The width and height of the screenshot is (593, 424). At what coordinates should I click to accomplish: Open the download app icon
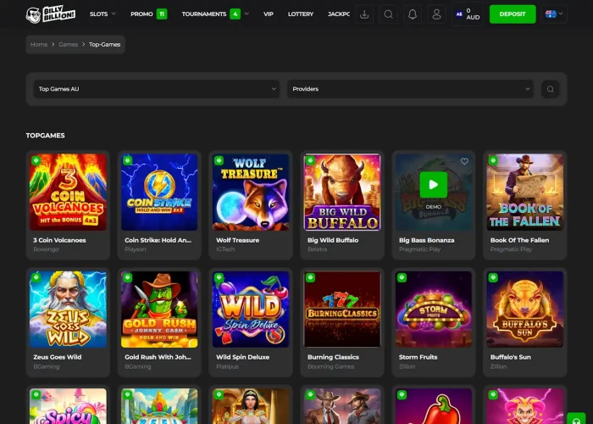point(364,14)
